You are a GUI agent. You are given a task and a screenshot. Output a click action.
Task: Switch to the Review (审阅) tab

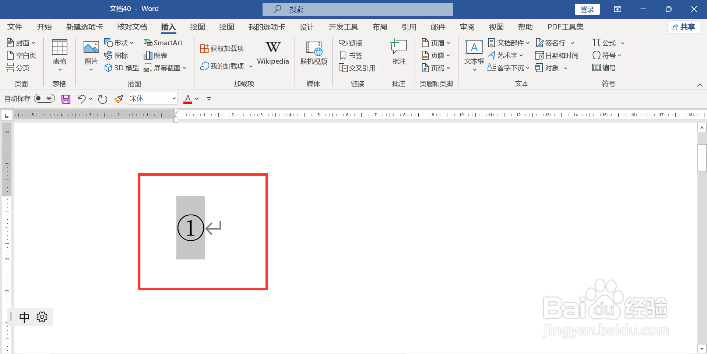[x=467, y=27]
